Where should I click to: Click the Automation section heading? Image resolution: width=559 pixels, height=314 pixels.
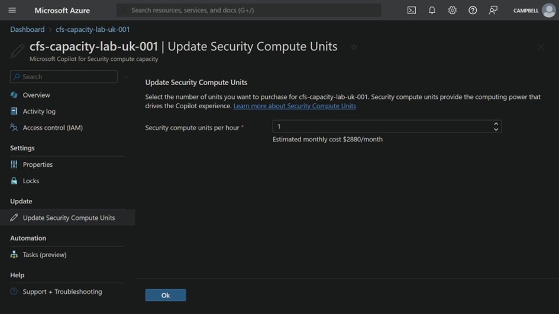coord(28,238)
